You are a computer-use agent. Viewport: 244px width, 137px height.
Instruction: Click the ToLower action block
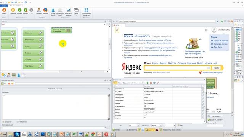pos(34,59)
